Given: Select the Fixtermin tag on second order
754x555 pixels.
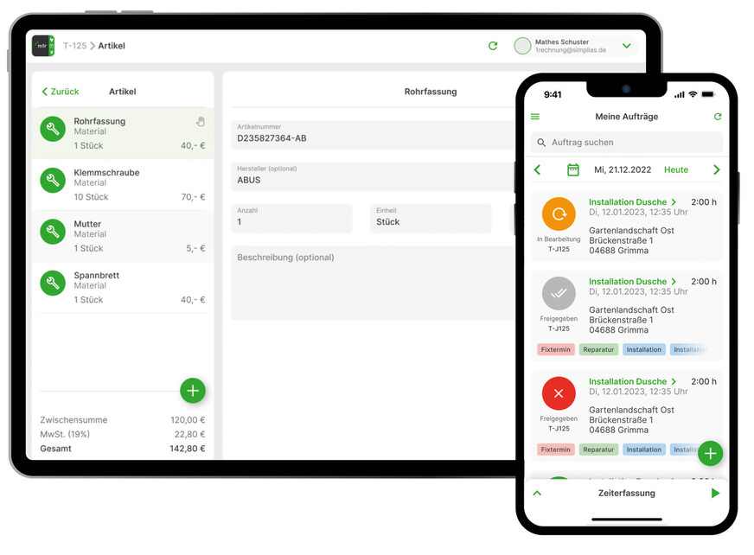Looking at the screenshot, I should coord(555,350).
